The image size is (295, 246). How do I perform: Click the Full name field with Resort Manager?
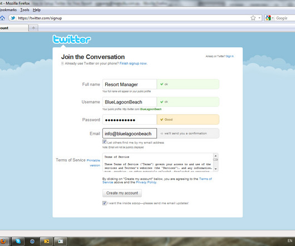130,84
